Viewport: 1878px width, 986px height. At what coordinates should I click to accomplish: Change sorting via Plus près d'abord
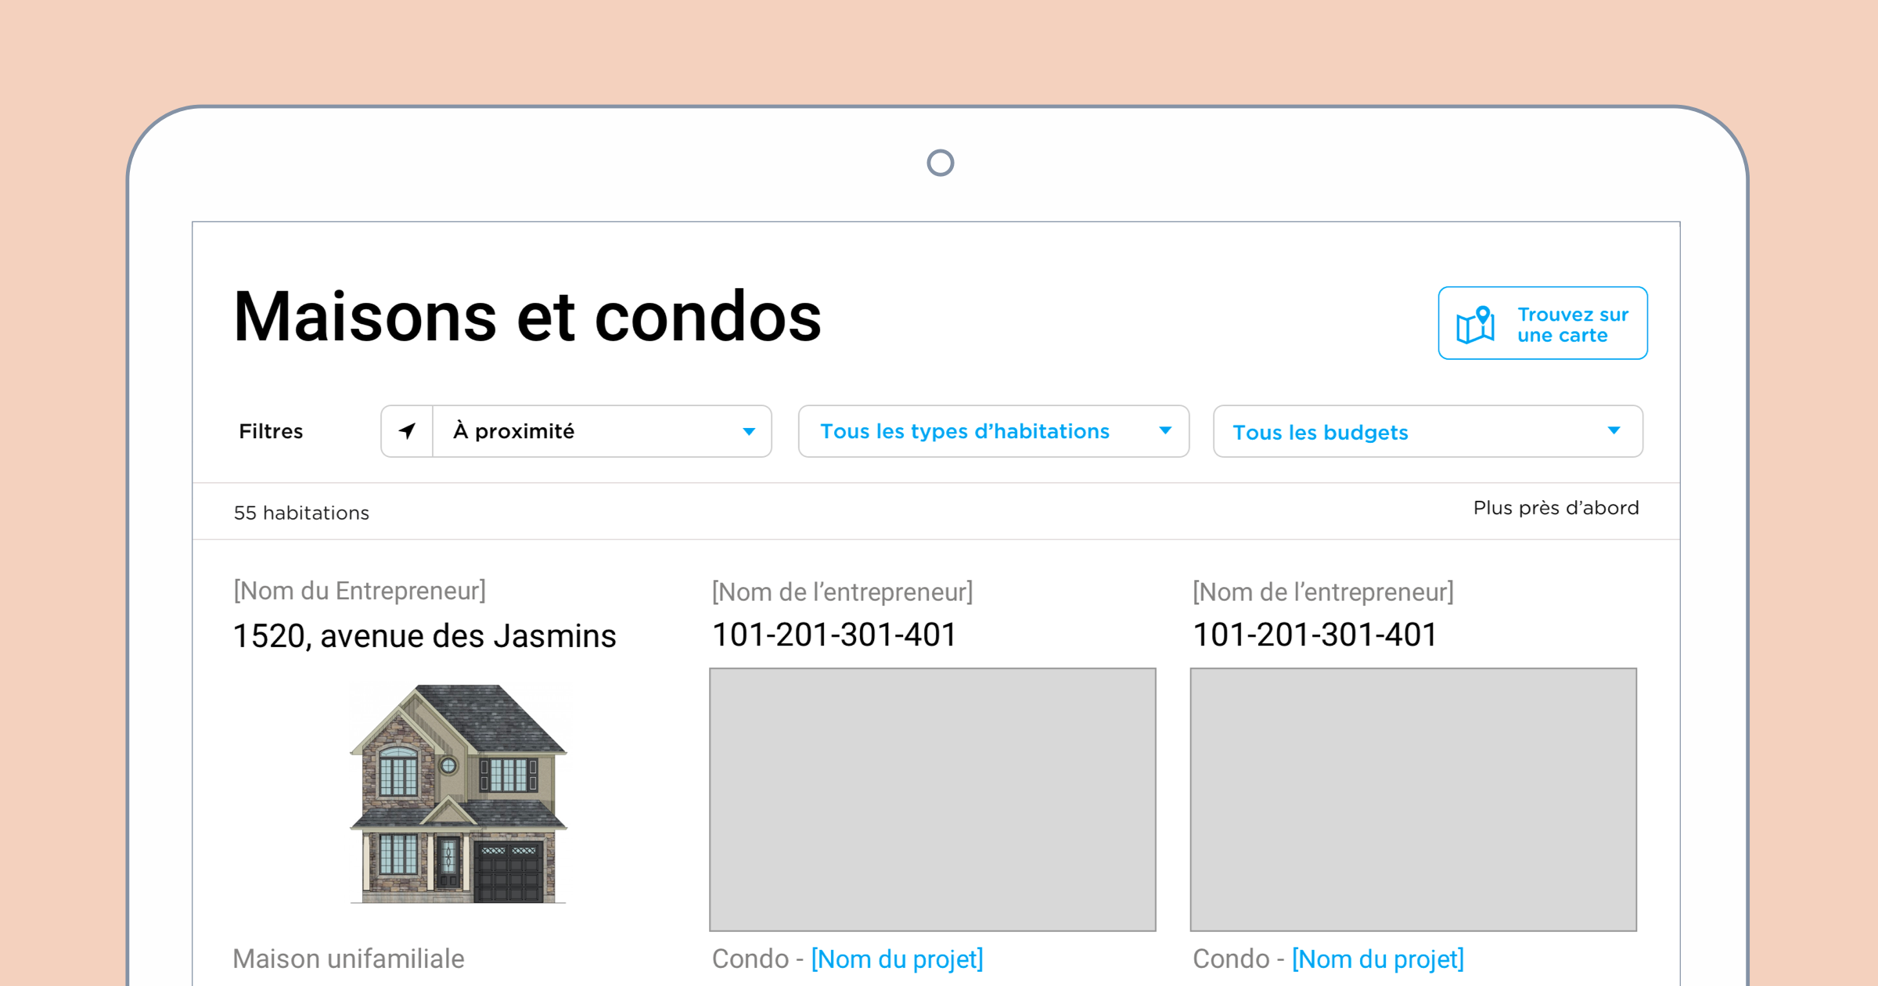[1556, 508]
